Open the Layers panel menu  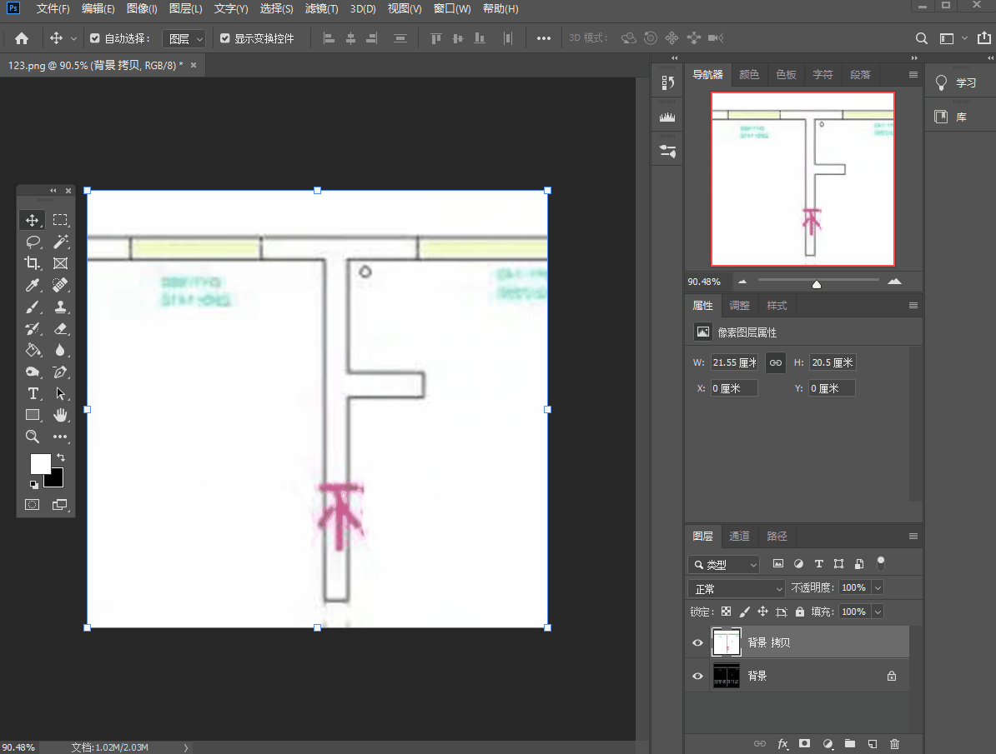click(x=913, y=537)
